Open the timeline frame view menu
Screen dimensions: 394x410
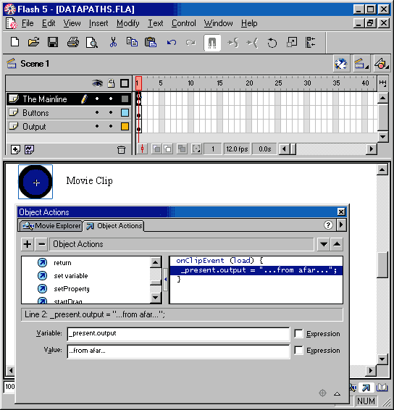(382, 83)
